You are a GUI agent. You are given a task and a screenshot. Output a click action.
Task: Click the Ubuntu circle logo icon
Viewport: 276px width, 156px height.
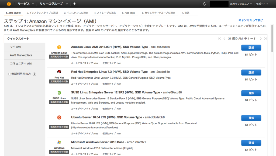(x=59, y=117)
